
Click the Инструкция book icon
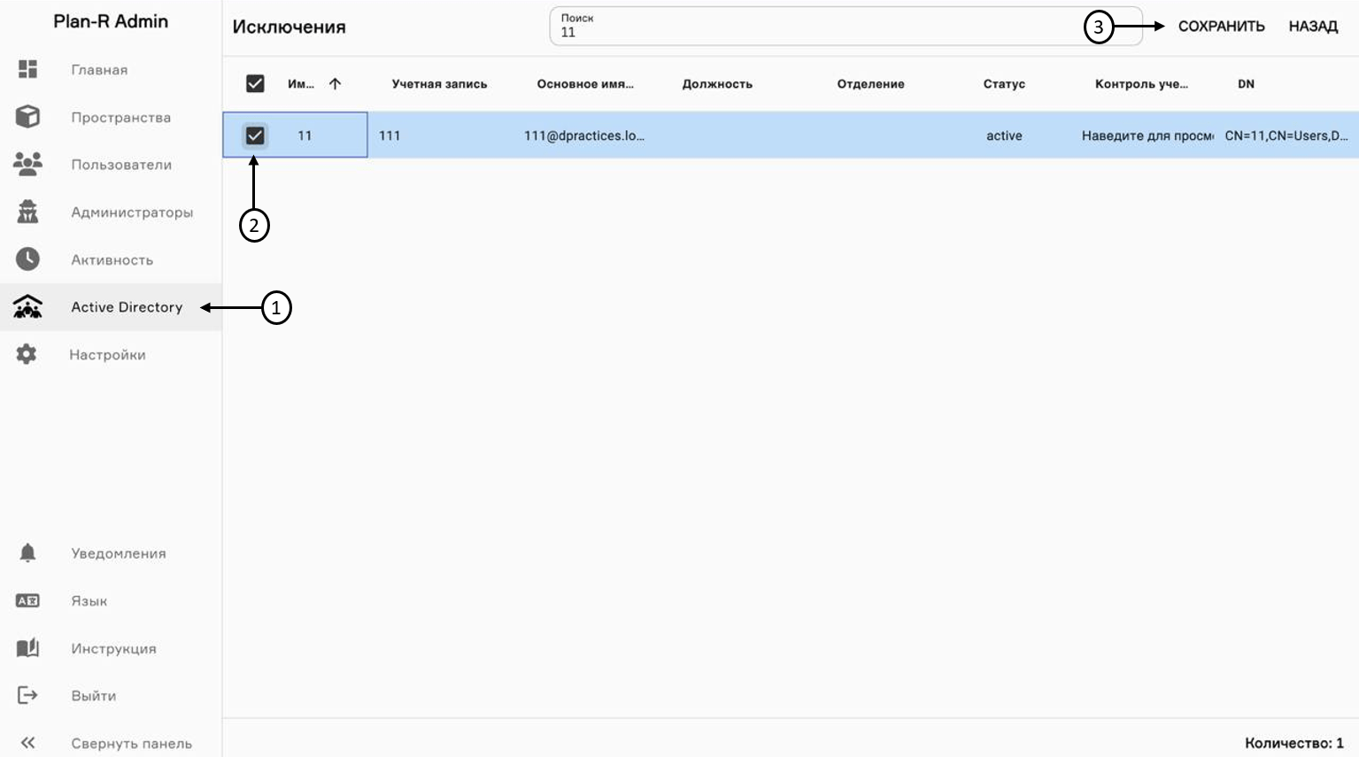tap(27, 648)
